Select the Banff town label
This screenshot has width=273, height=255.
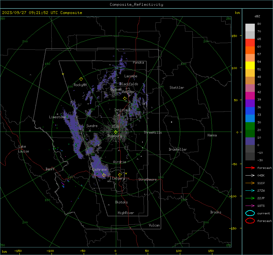coord(50,169)
